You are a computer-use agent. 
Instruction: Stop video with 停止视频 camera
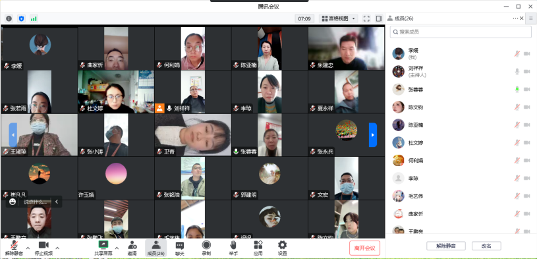(x=43, y=248)
